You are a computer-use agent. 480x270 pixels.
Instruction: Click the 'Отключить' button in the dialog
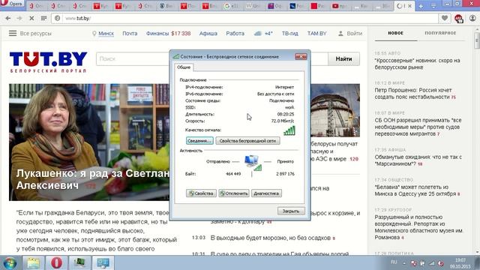pyautogui.click(x=234, y=193)
